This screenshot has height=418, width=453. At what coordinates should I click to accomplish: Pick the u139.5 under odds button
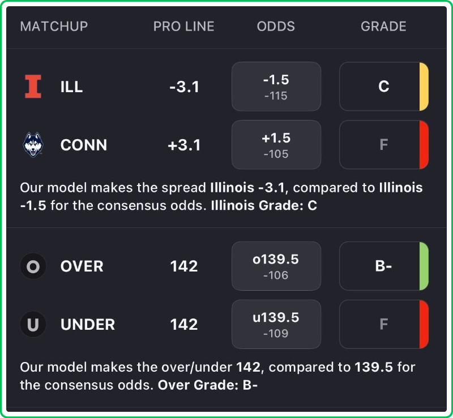tap(276, 324)
